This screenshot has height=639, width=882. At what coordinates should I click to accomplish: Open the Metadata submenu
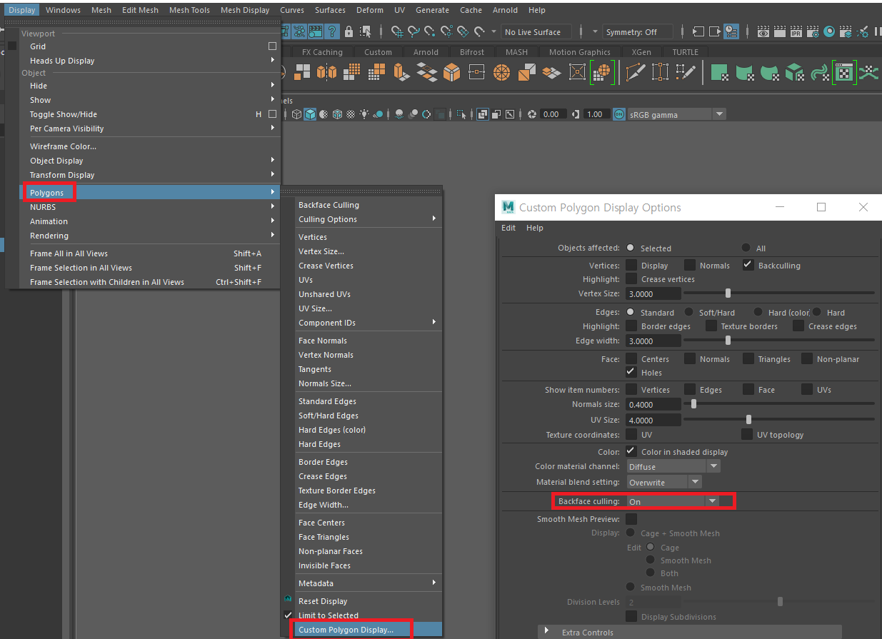click(x=369, y=583)
